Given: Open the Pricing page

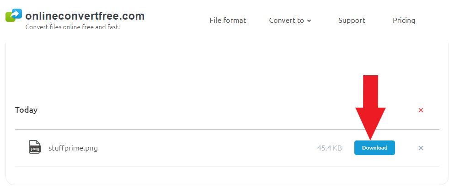Looking at the screenshot, I should point(404,21).
